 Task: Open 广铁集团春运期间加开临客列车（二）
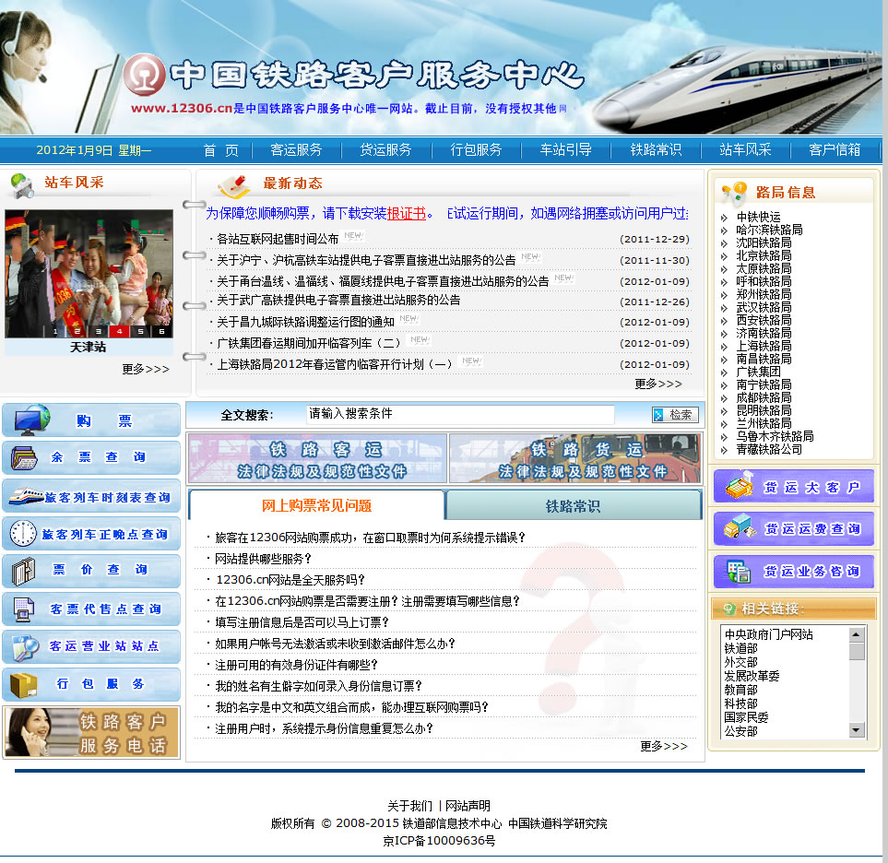[309, 343]
